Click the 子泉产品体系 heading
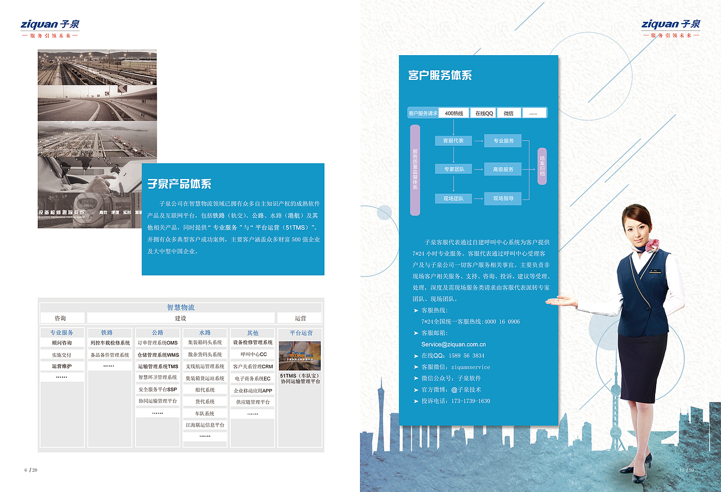The image size is (721, 492). pyautogui.click(x=180, y=184)
